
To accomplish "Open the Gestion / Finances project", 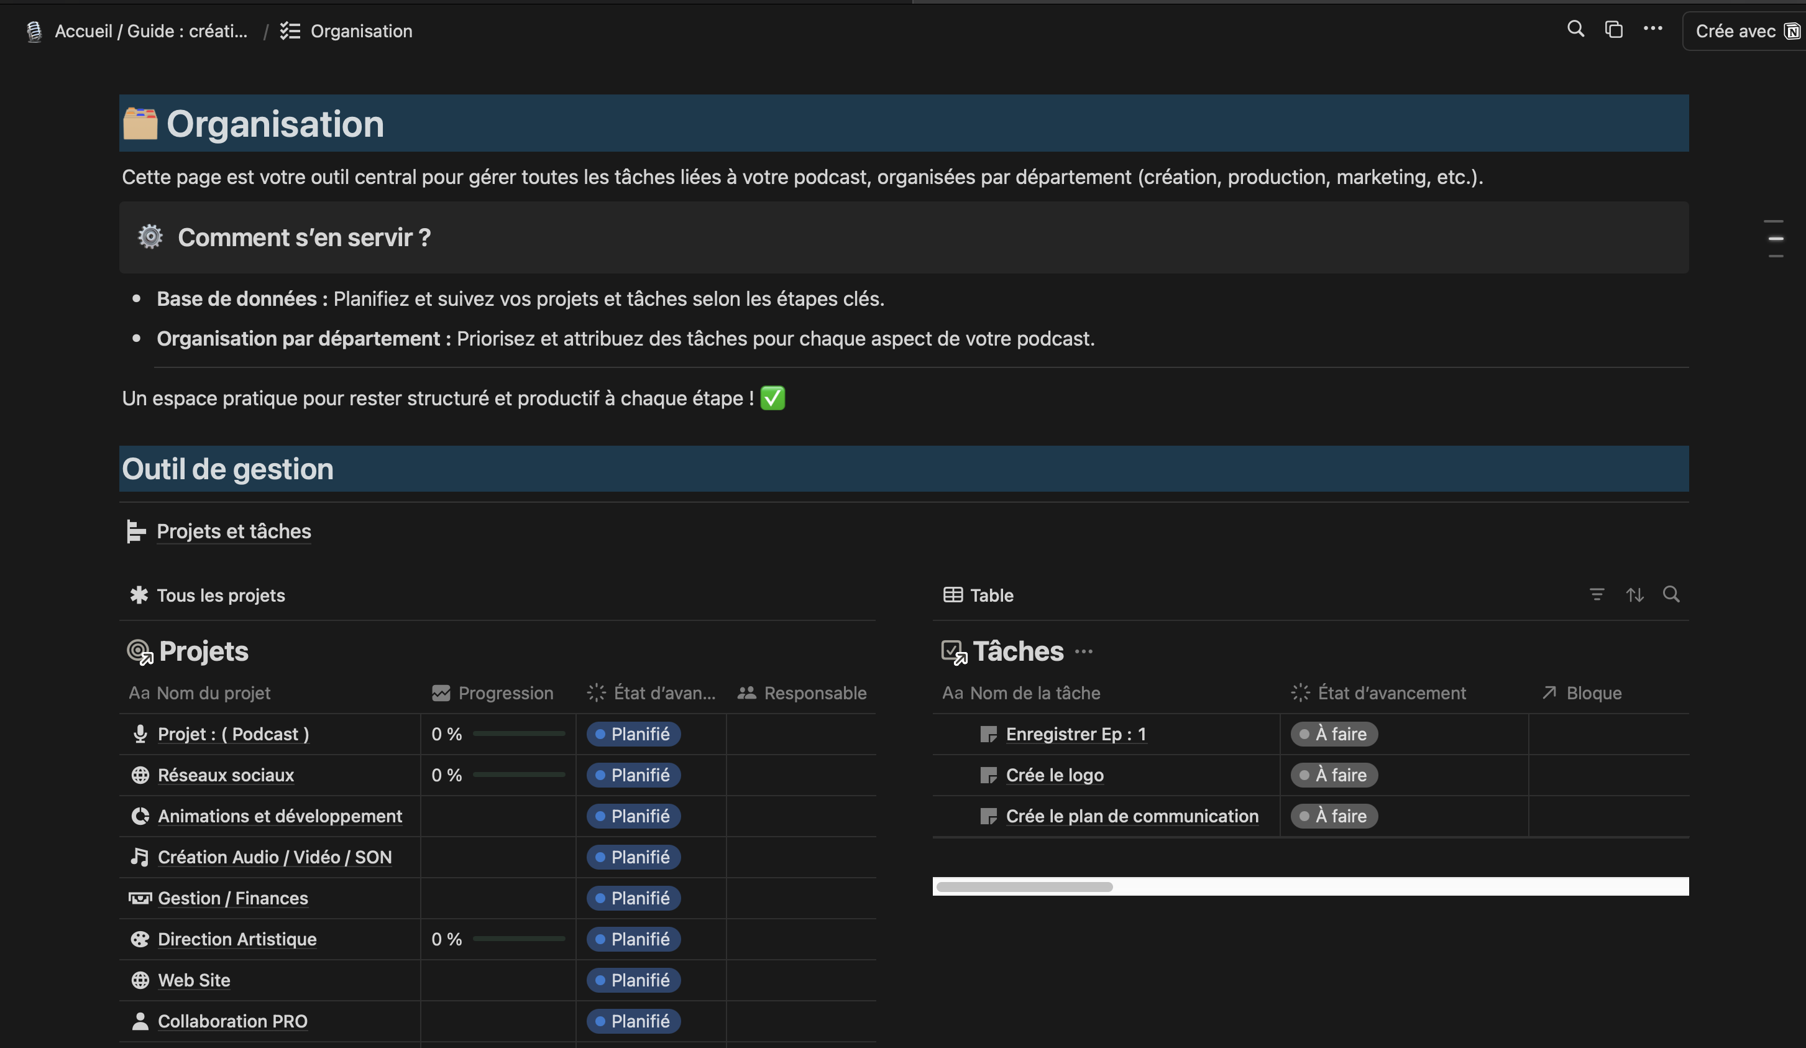I will click(x=233, y=898).
